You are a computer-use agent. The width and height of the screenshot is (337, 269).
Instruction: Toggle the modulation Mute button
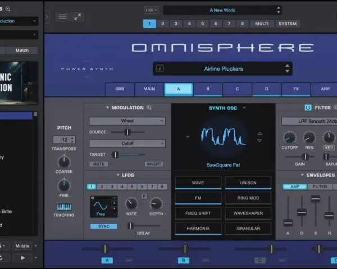(x=99, y=164)
